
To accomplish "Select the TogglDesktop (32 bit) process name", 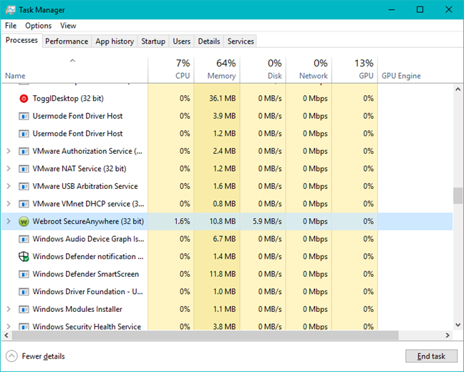I will click(68, 99).
